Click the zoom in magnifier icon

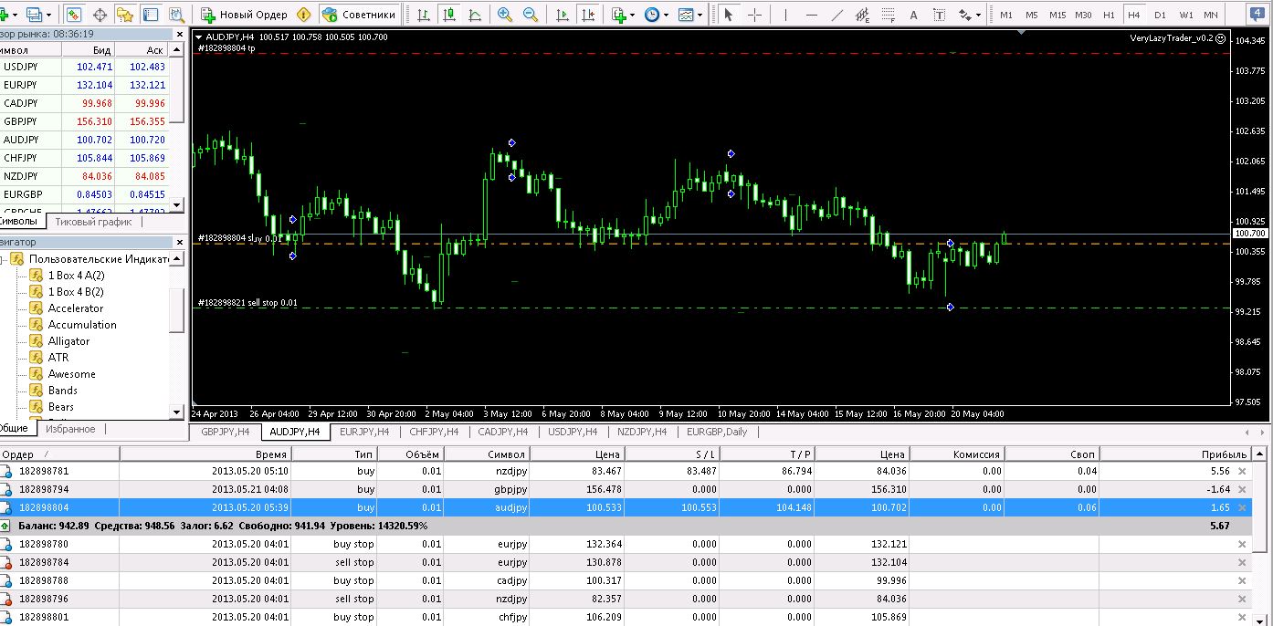505,15
